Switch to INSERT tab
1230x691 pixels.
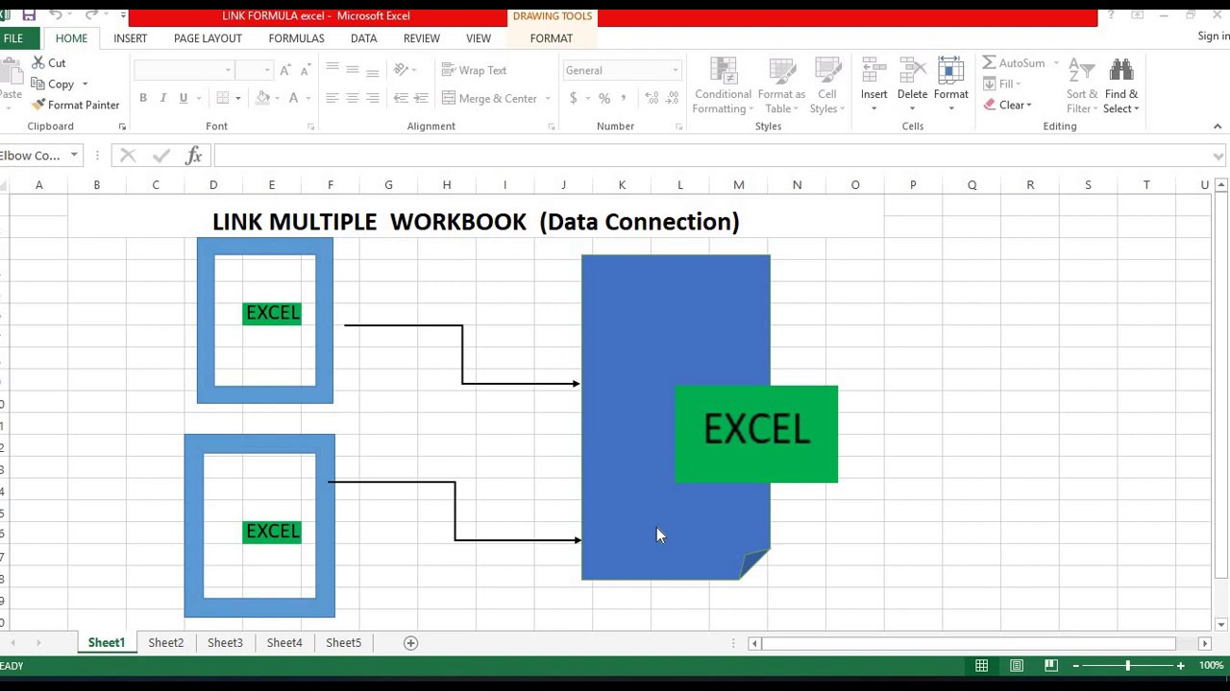point(130,38)
